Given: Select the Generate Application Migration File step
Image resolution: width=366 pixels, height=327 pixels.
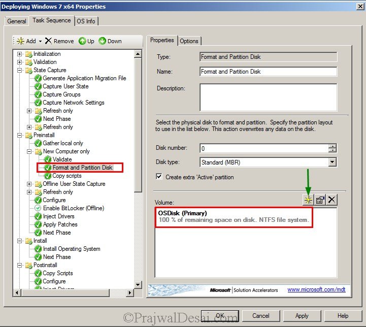Looking at the screenshot, I should click(84, 78).
